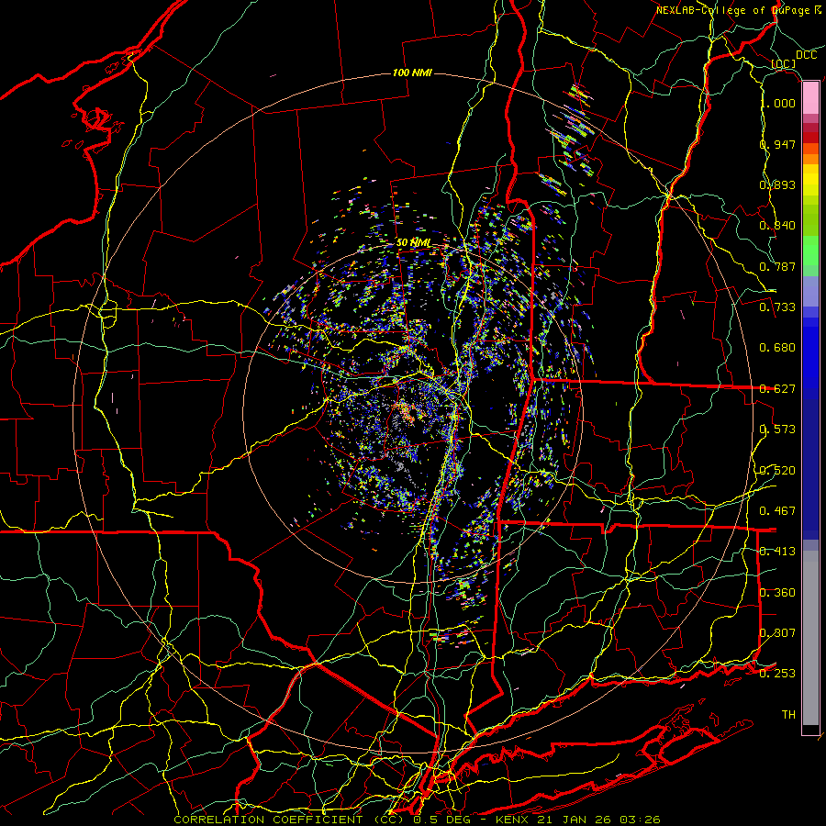Click the TH threshold label
The image size is (826, 826).
pyautogui.click(x=788, y=714)
